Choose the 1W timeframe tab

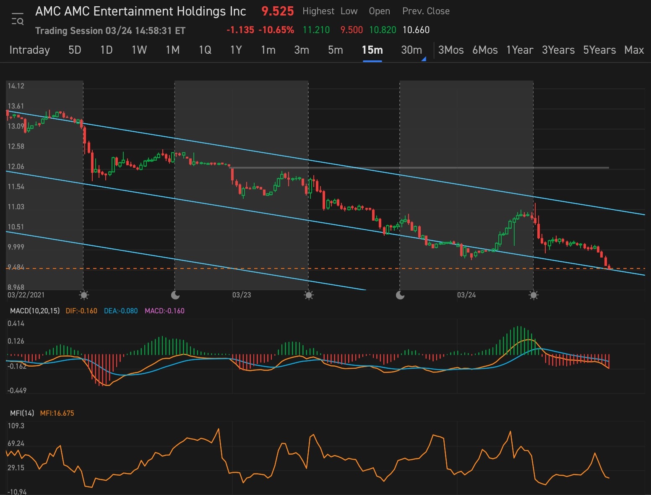click(139, 50)
